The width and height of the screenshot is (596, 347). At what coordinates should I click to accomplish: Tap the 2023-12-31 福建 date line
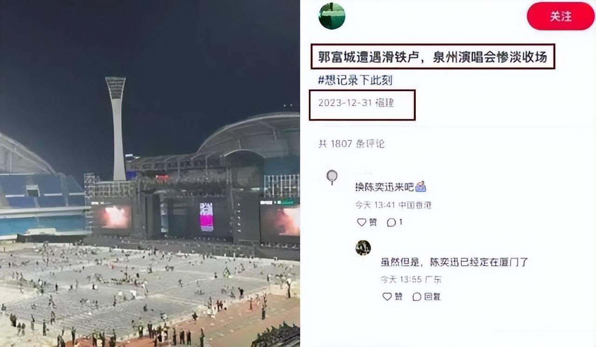356,103
